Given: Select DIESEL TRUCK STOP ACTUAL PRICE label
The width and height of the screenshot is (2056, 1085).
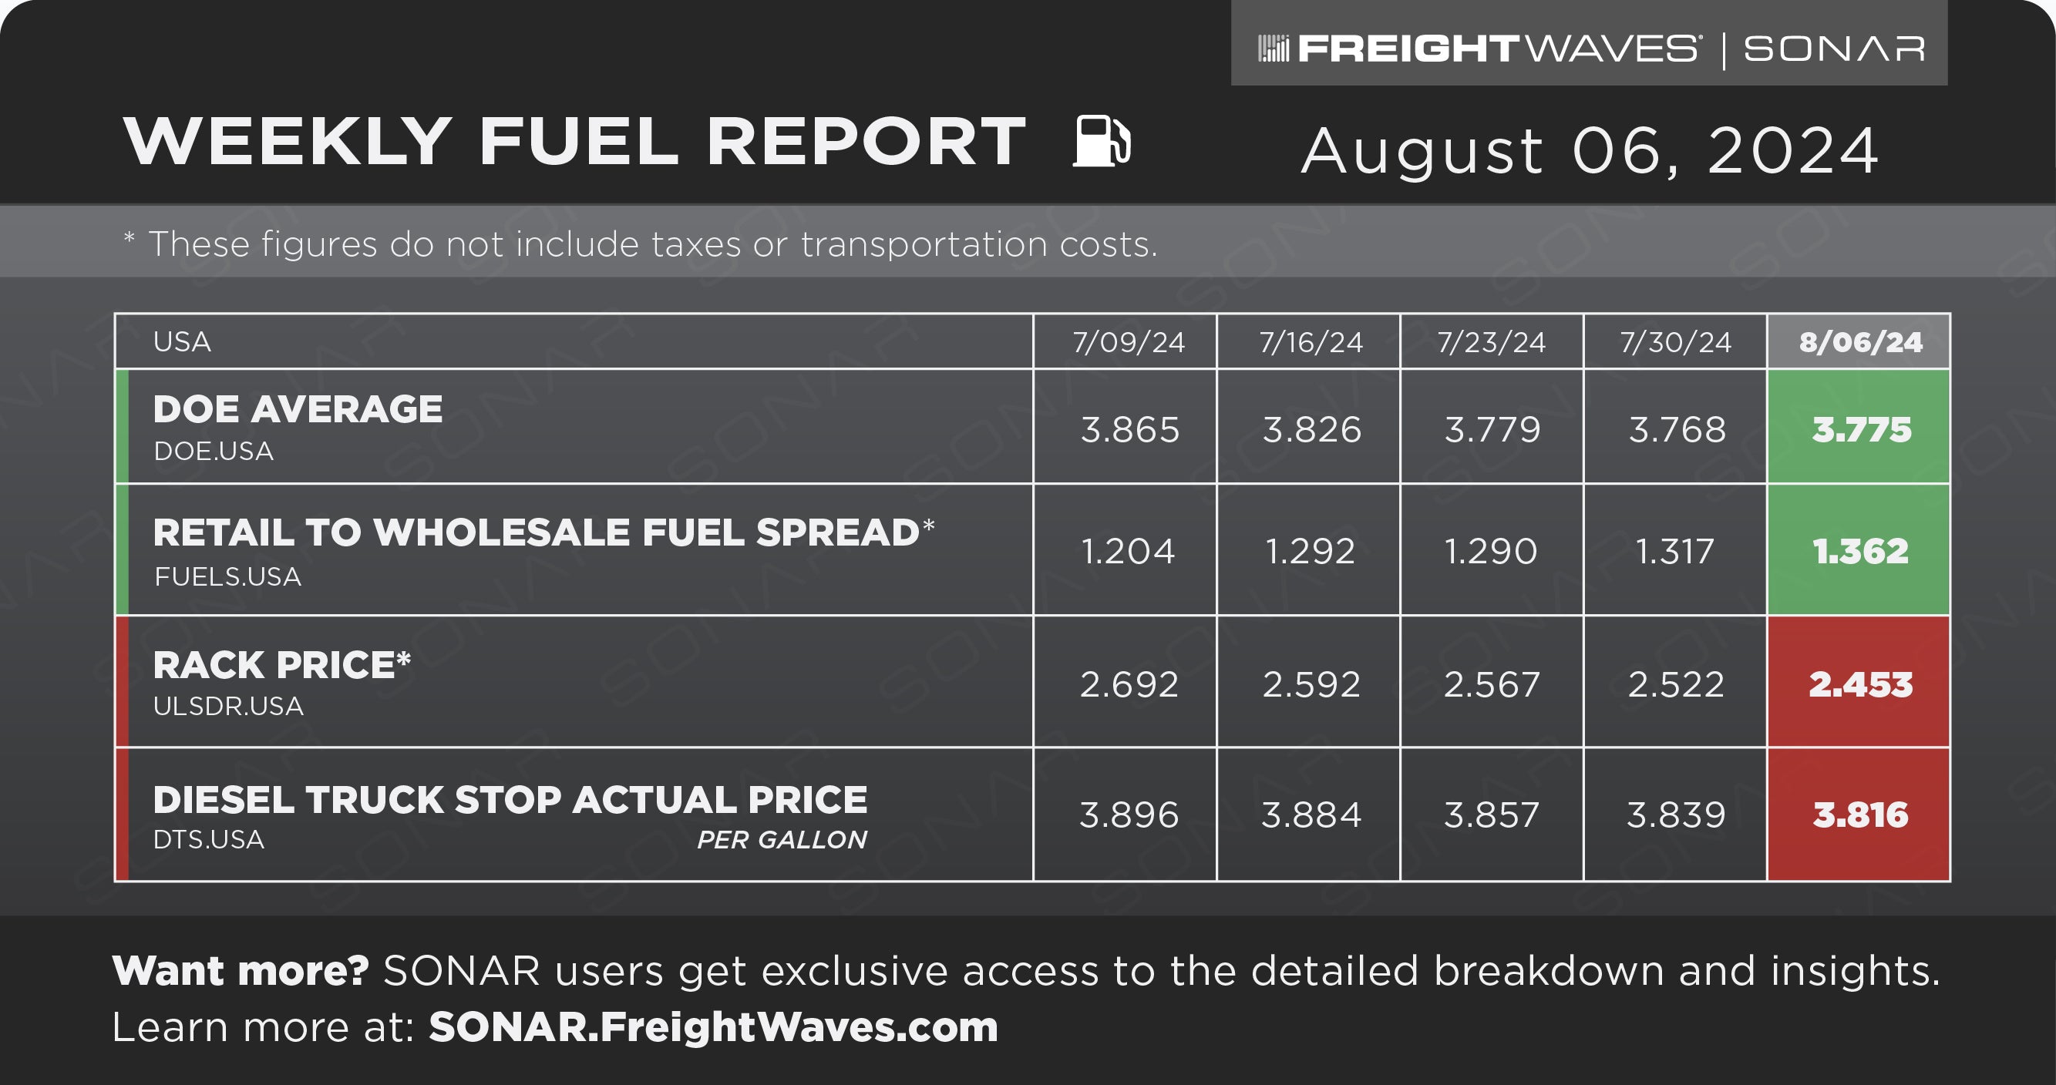Looking at the screenshot, I should pyautogui.click(x=510, y=799).
